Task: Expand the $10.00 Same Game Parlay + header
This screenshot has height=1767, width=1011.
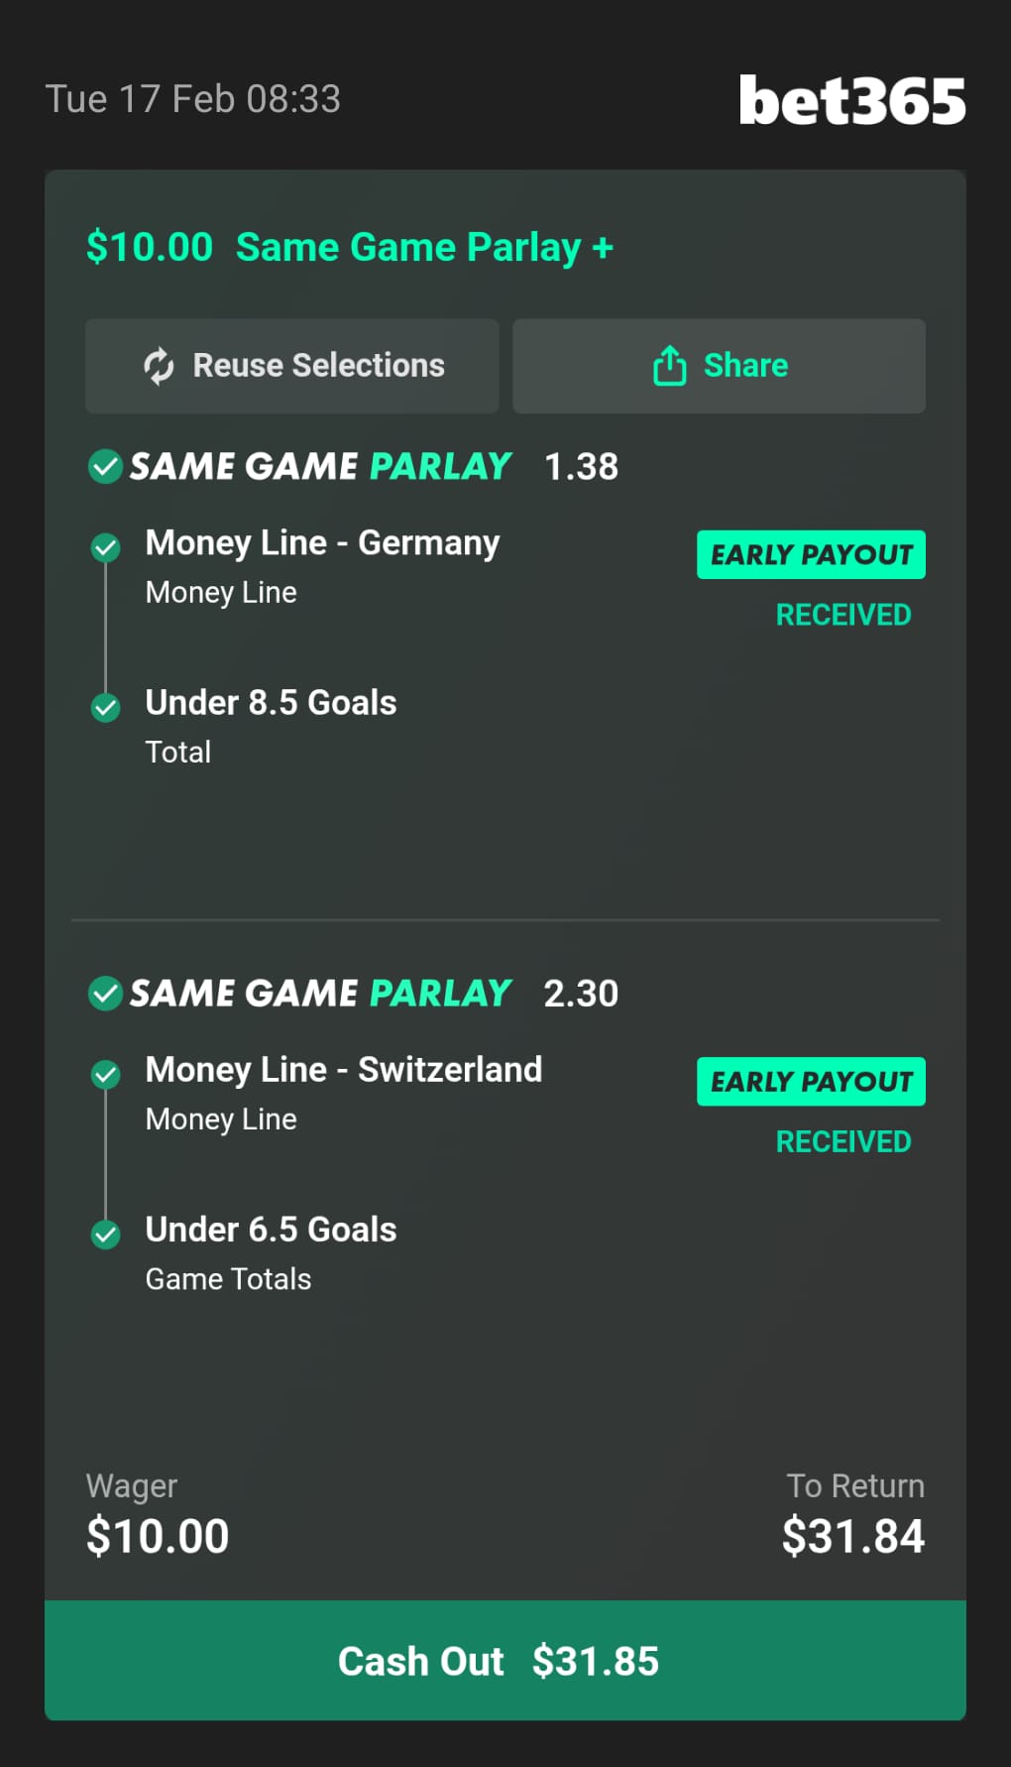Action: 350,247
